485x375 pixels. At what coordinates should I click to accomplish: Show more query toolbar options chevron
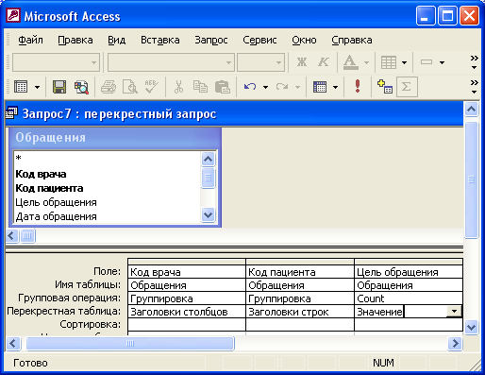point(474,87)
